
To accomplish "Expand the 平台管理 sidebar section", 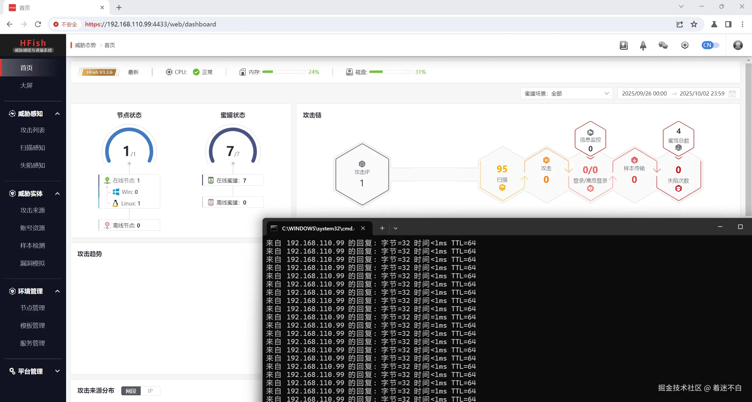I will [31, 371].
